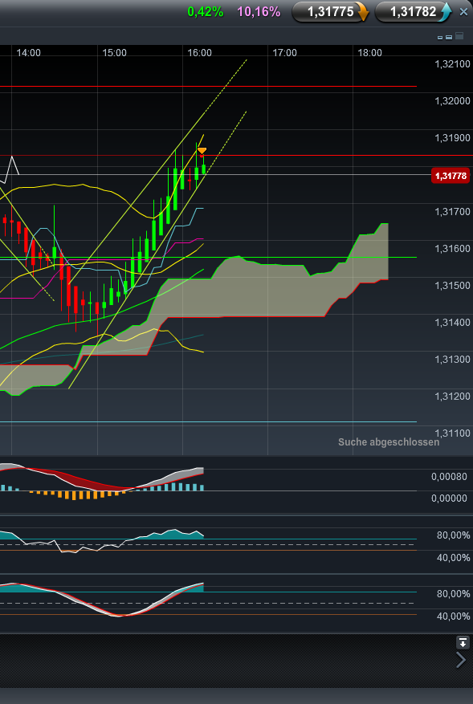
Task: Click the 1,31700 price axis label
Action: click(x=452, y=211)
